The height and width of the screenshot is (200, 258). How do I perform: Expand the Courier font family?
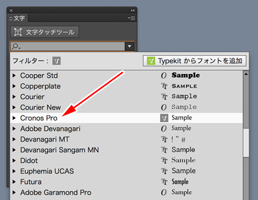pos(14,97)
